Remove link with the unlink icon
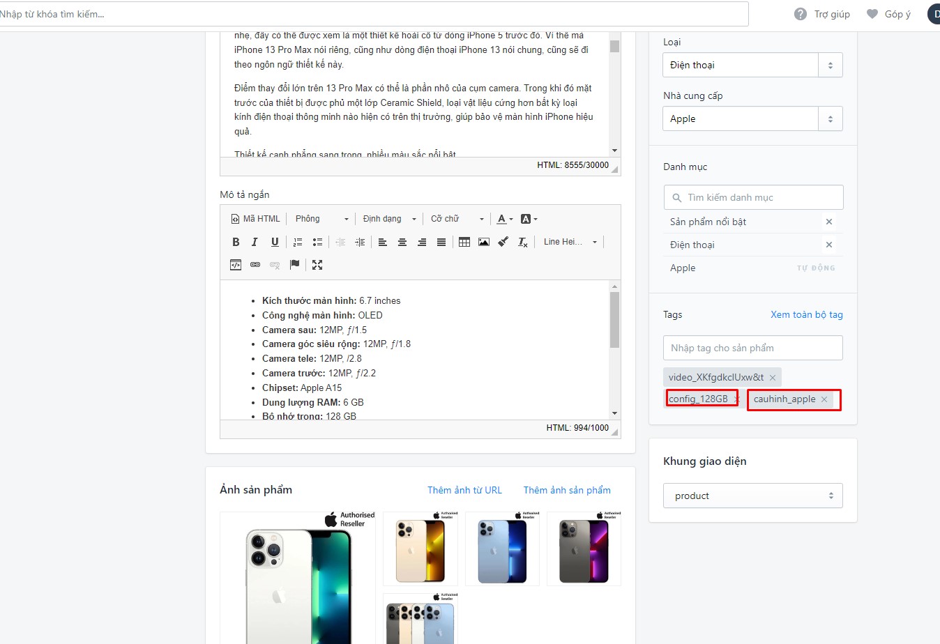The height and width of the screenshot is (644, 940). coord(275,265)
